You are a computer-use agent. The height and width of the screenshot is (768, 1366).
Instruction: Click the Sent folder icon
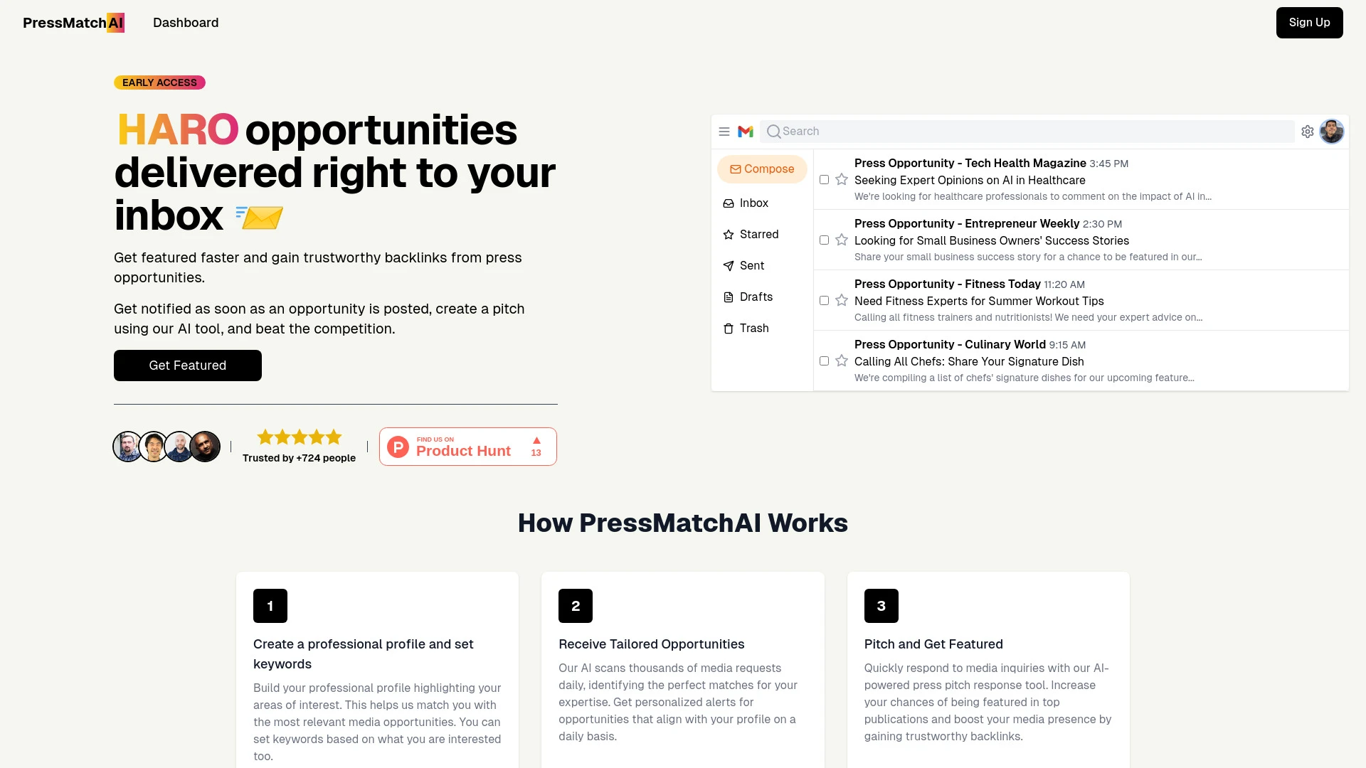(x=729, y=265)
